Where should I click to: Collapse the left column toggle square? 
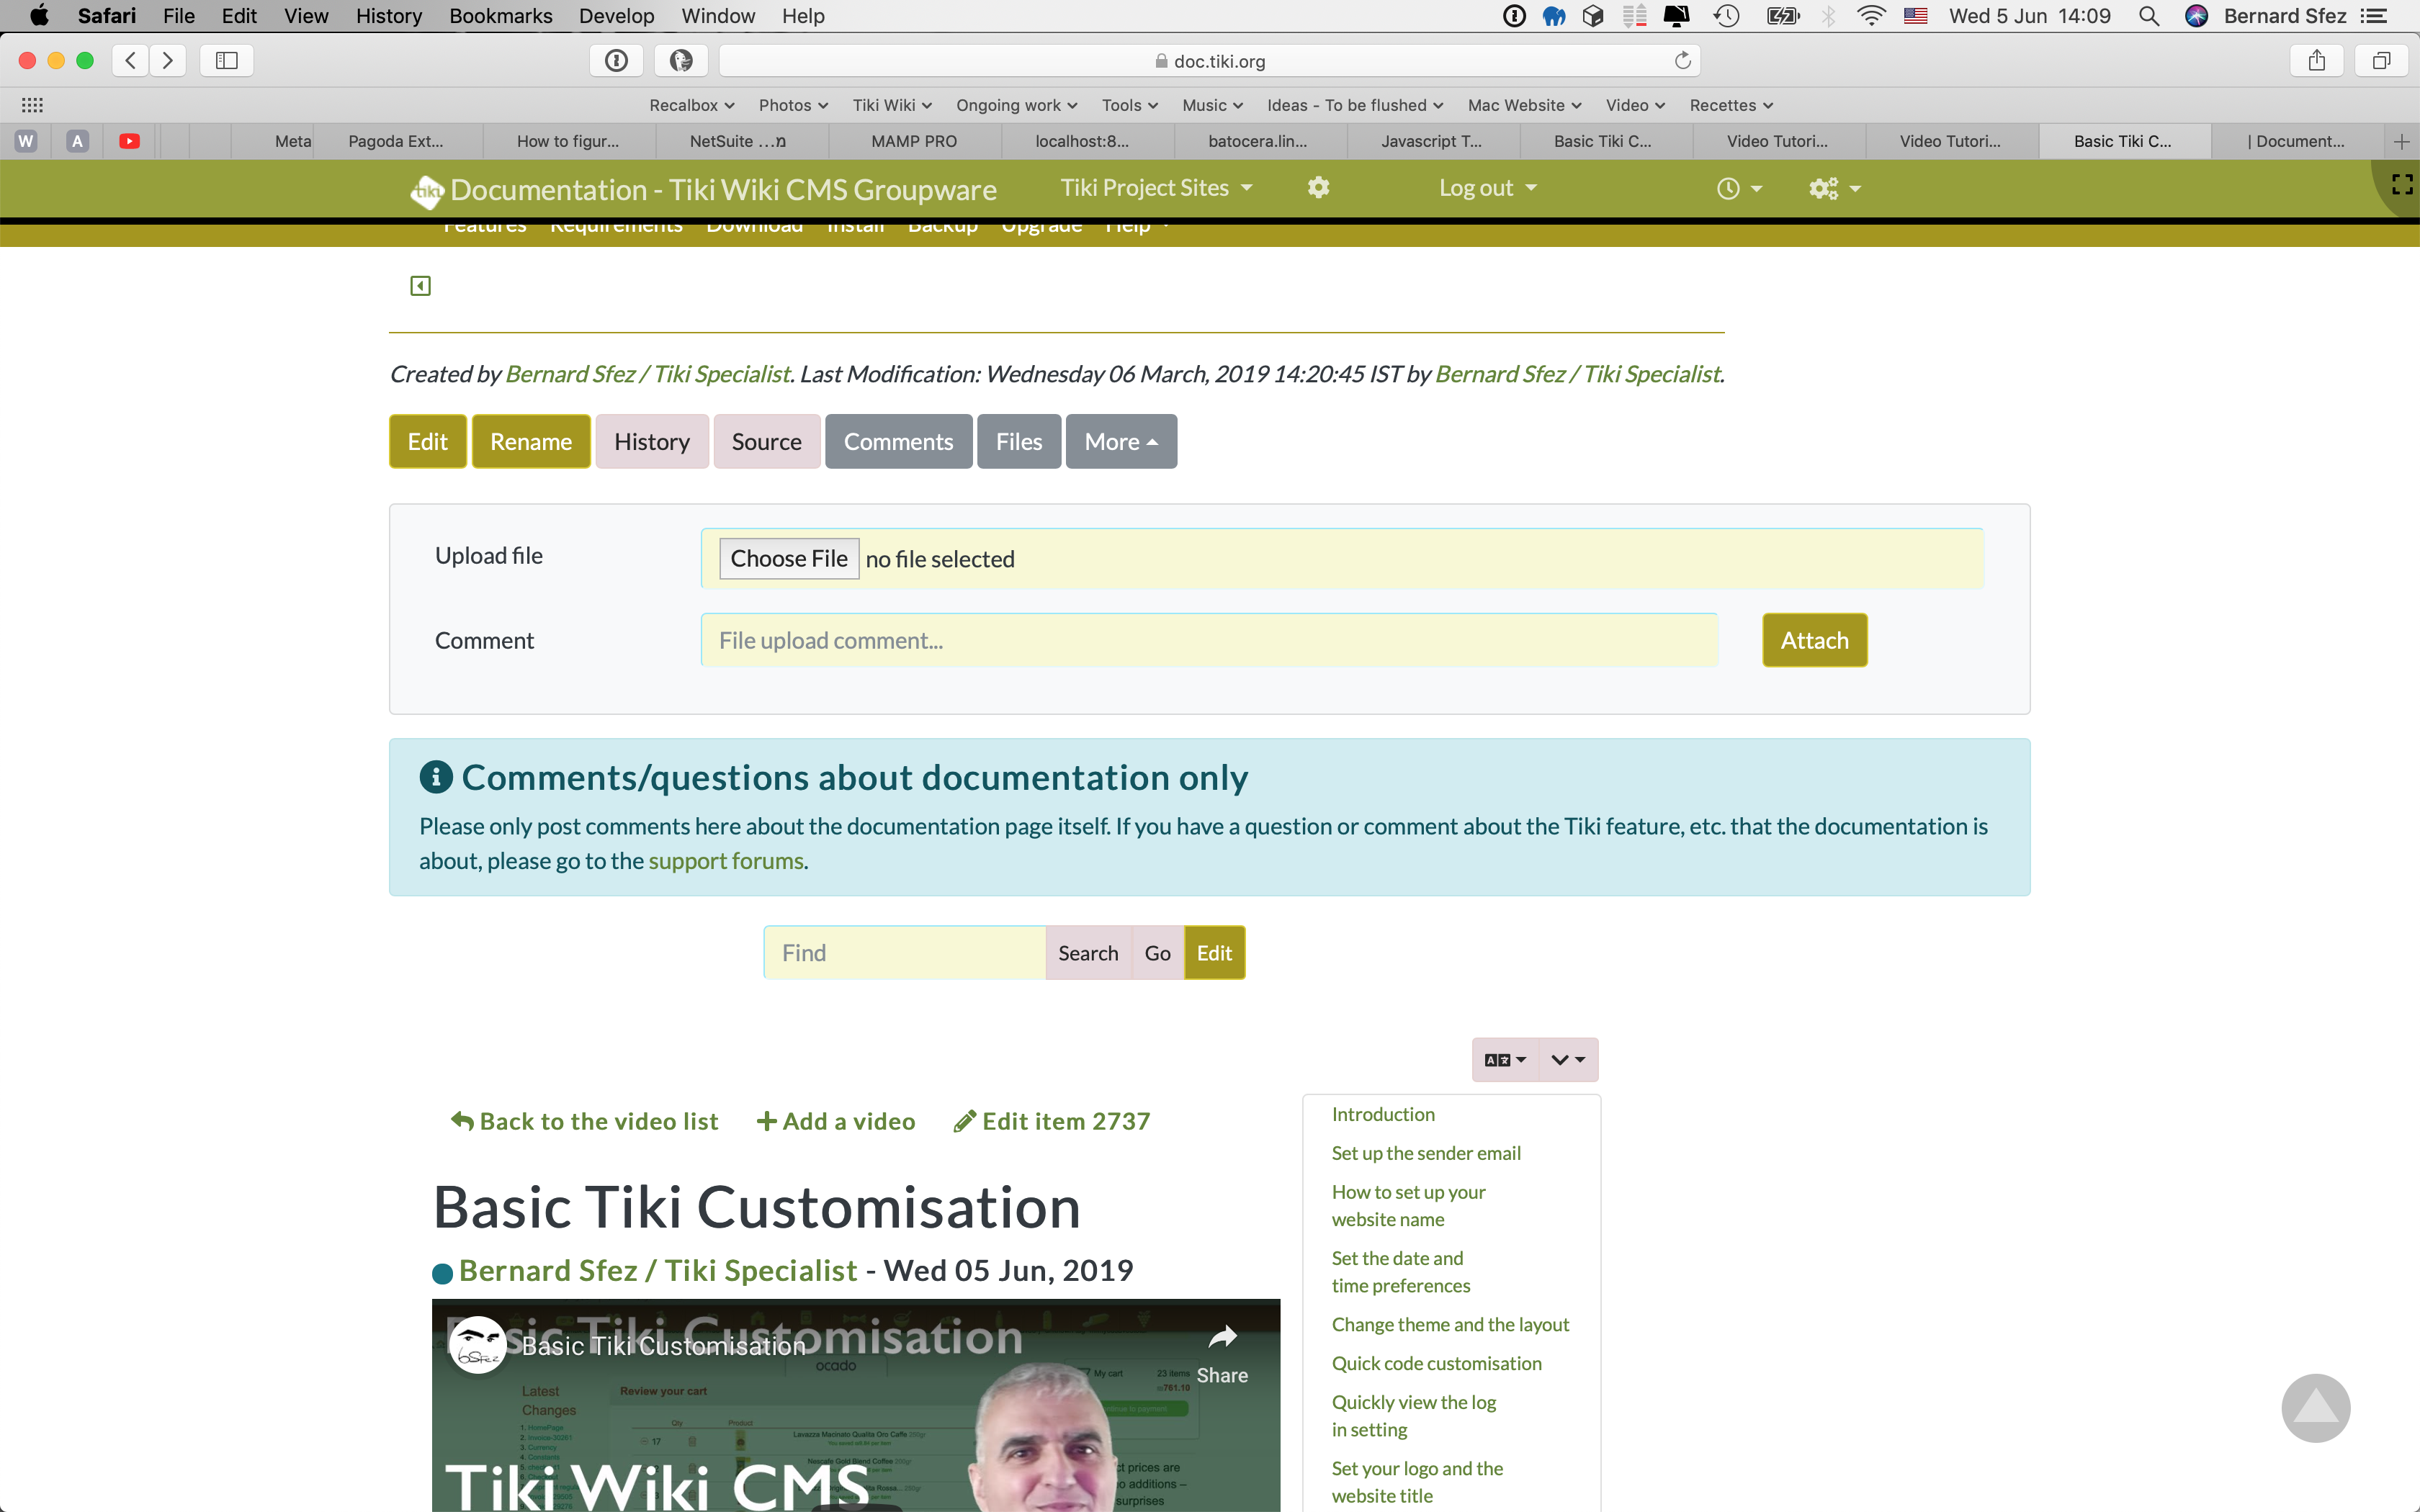[421, 286]
